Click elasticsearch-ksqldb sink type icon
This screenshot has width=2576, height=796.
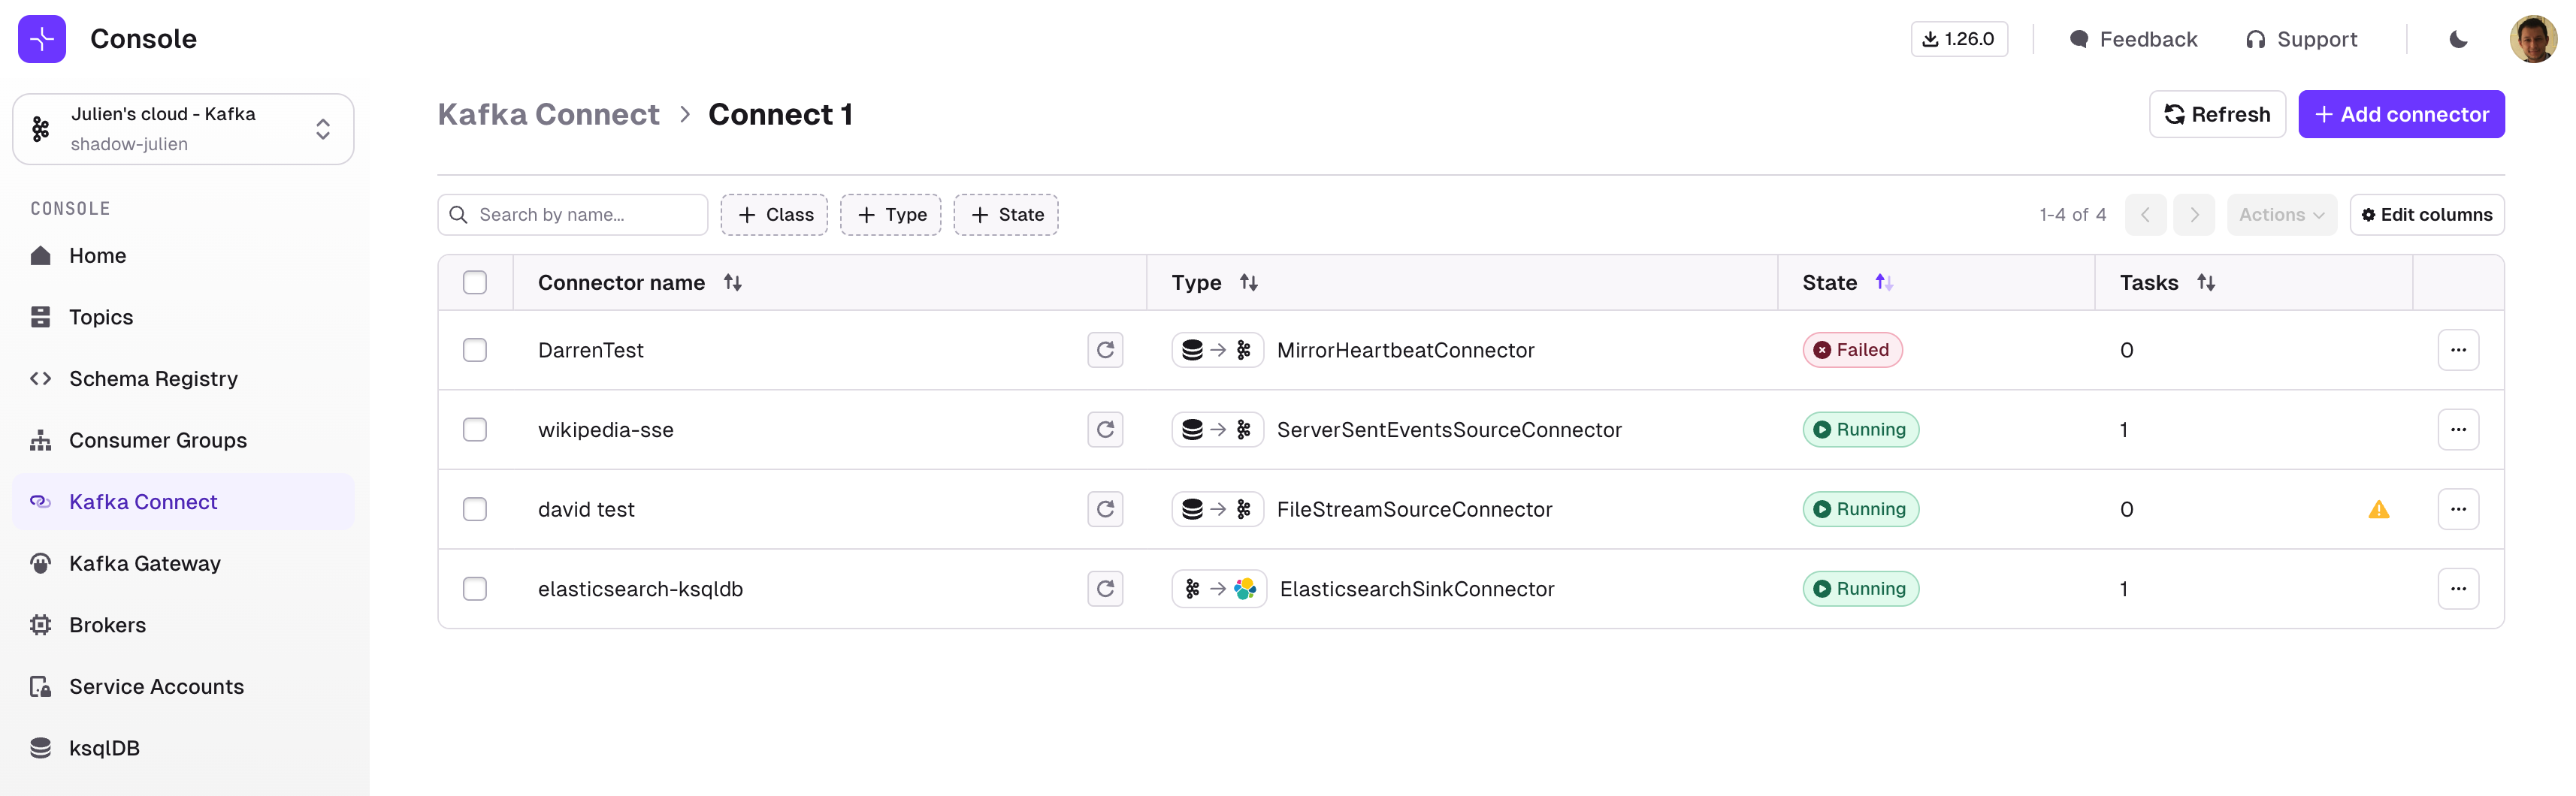click(1219, 588)
